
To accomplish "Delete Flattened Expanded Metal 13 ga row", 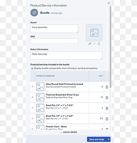I will pos(107,98).
